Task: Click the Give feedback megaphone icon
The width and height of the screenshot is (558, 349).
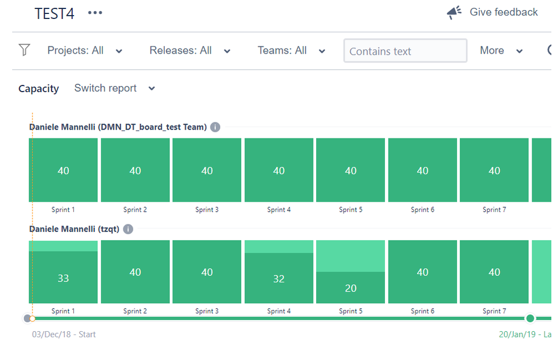Action: point(454,12)
